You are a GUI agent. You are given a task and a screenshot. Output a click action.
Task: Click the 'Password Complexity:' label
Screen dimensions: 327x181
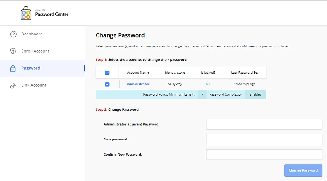tap(226, 94)
